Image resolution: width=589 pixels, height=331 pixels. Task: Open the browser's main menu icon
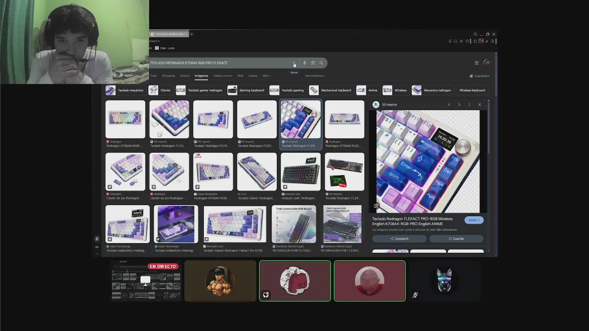click(x=492, y=41)
